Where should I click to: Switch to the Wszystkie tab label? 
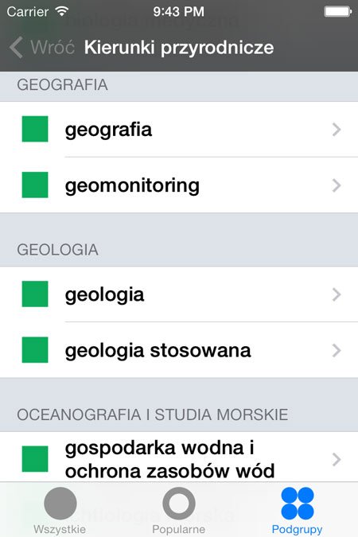coord(60,529)
